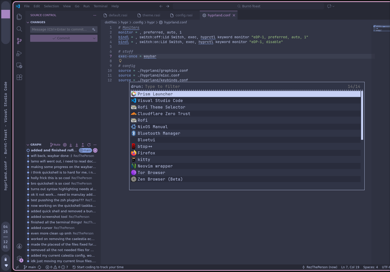Click the graph Refresh icon
This screenshot has width=390, height=272.
(x=89, y=145)
